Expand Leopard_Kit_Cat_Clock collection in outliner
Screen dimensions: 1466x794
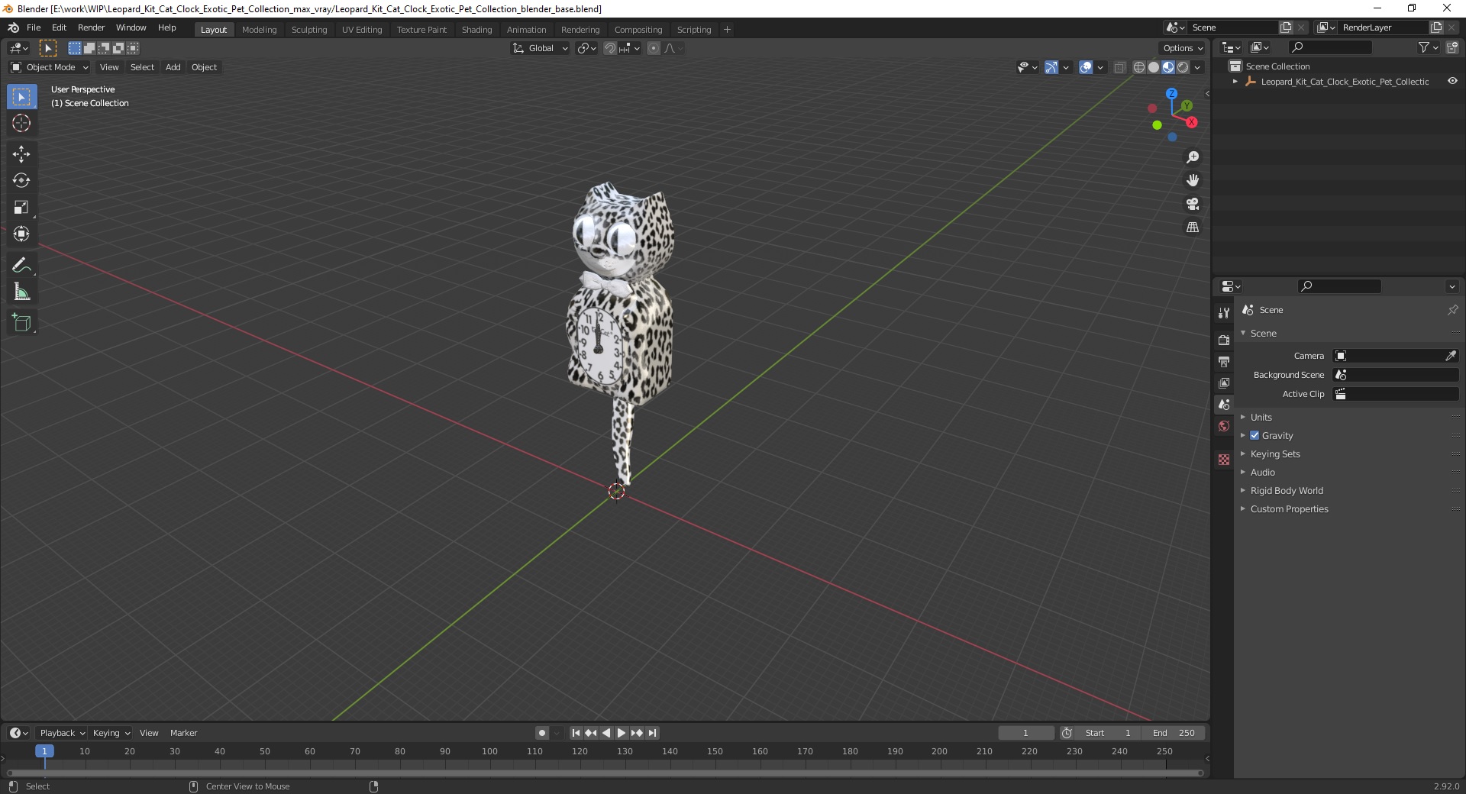[1235, 82]
